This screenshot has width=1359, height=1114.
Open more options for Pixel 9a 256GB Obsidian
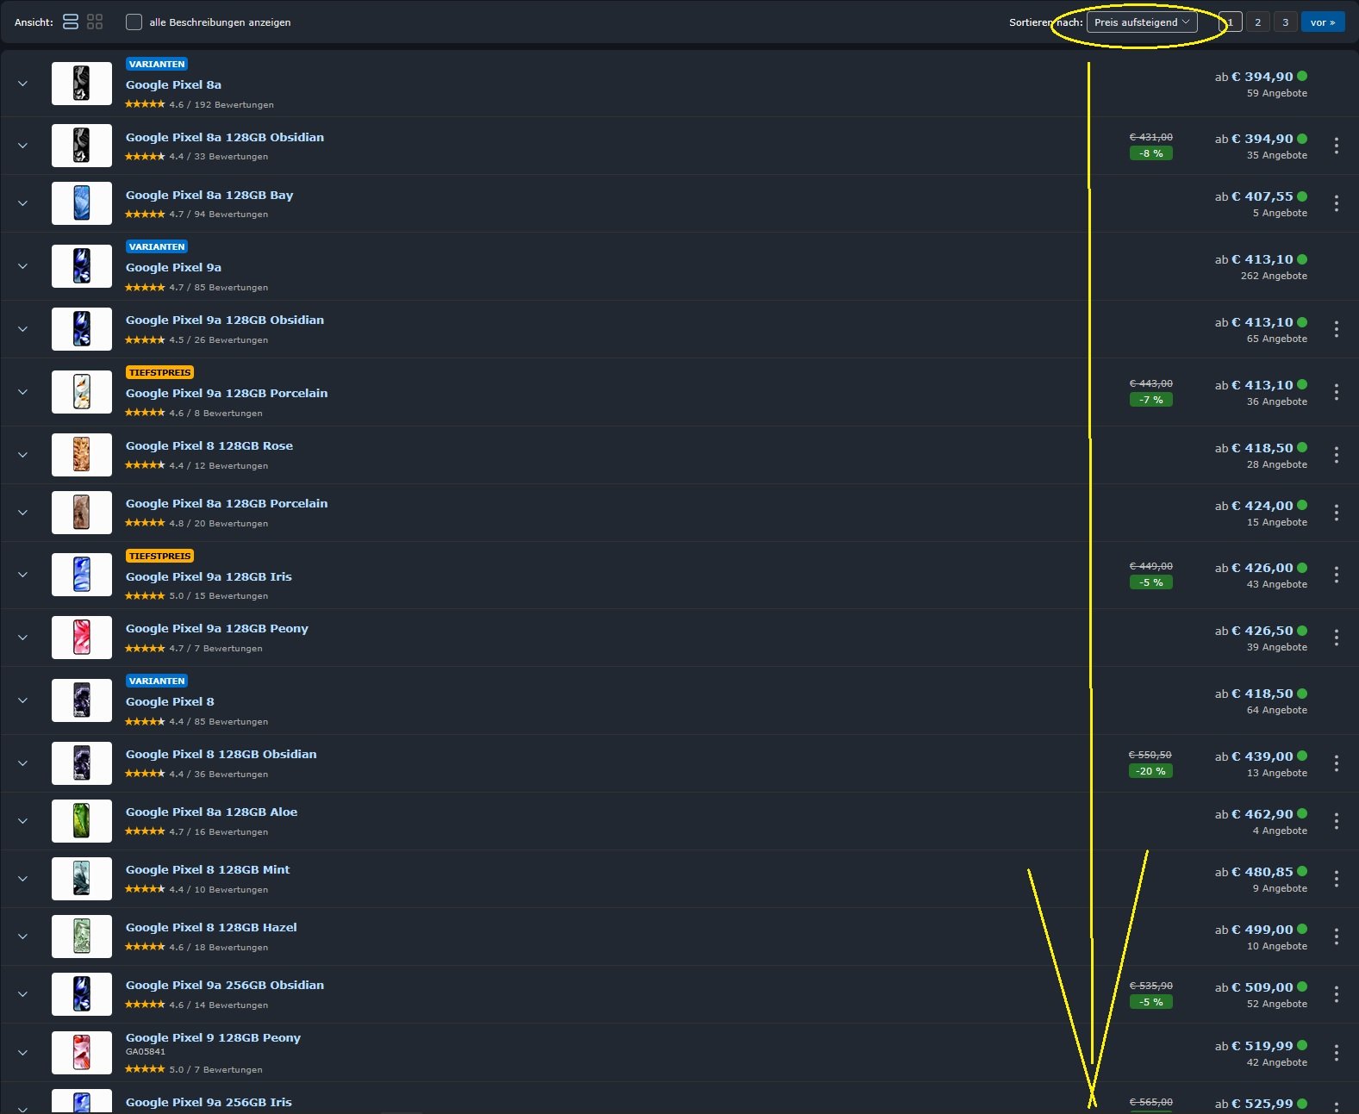[1337, 994]
